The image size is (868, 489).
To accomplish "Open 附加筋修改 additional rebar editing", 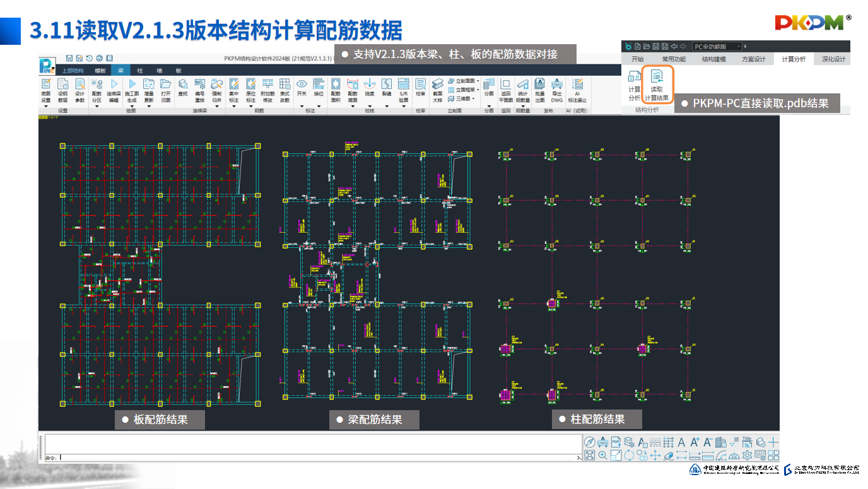I will coord(267,90).
